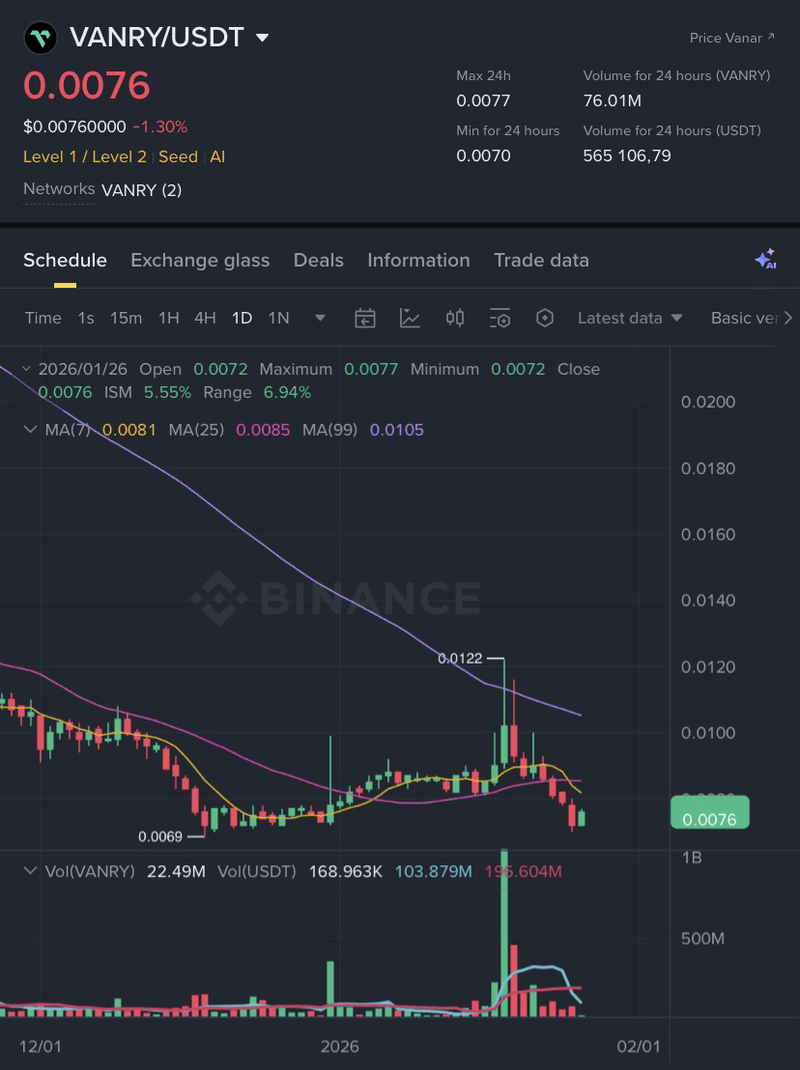Click the Vol(USDT) 168.963K legend
Image resolution: width=800 pixels, height=1070 pixels.
[300, 871]
